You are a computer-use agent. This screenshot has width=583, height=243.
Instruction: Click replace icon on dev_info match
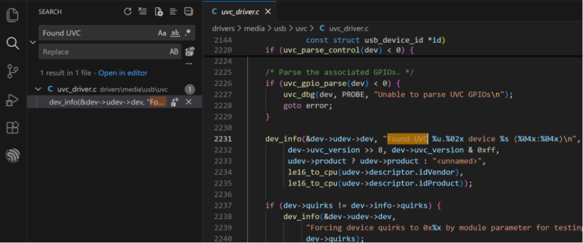(174, 102)
